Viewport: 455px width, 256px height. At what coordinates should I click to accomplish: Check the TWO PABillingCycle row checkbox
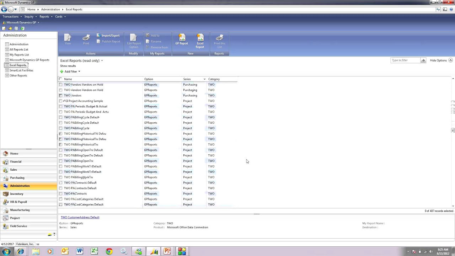[x=60, y=128]
